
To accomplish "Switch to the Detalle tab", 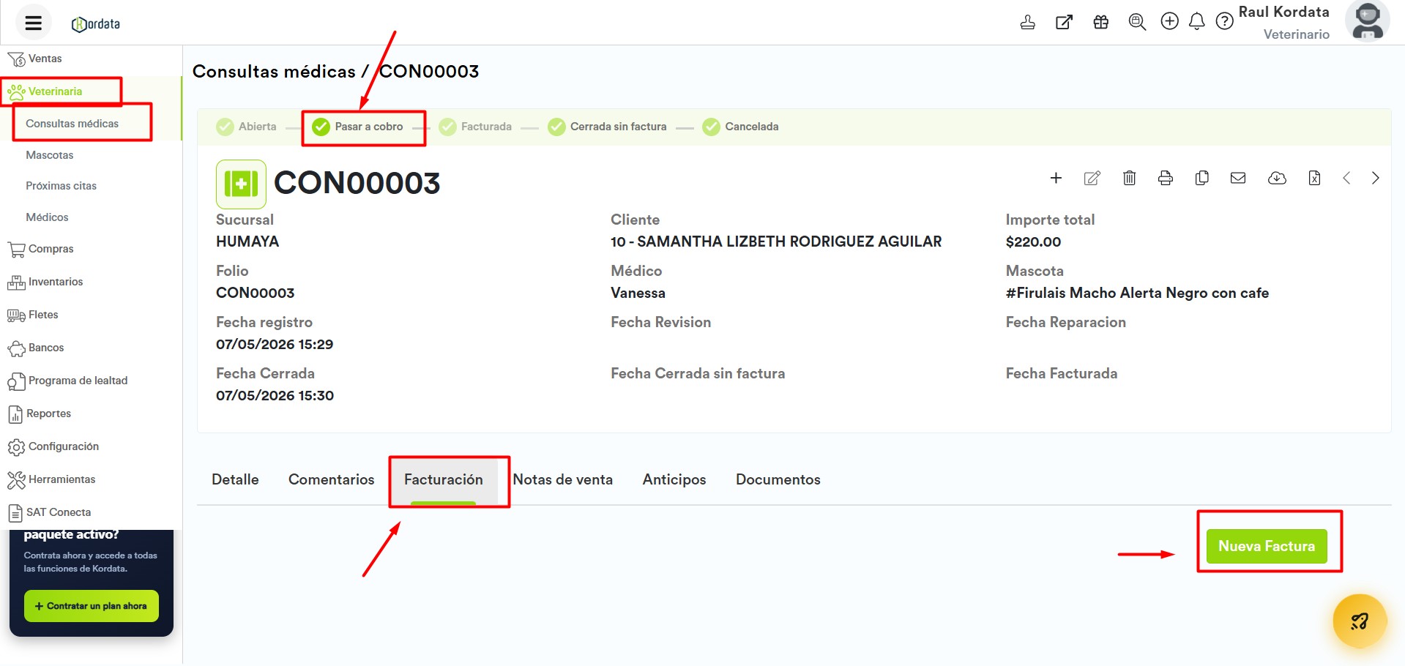I will point(235,479).
